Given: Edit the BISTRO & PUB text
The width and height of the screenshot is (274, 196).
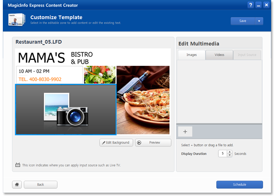Looking at the screenshot, I should (x=82, y=58).
